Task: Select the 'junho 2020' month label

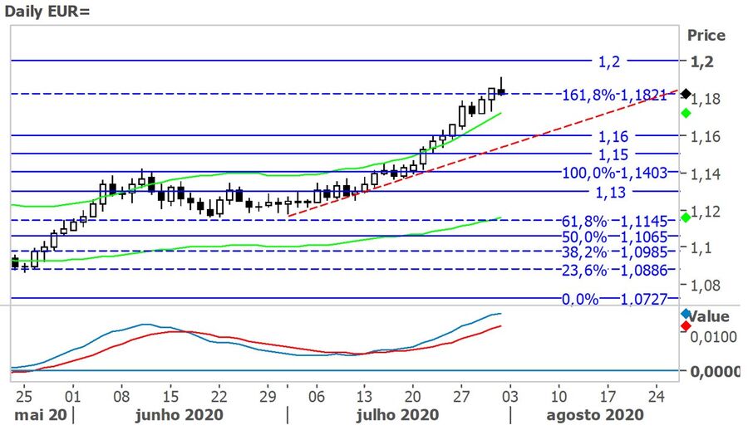Action: click(180, 415)
